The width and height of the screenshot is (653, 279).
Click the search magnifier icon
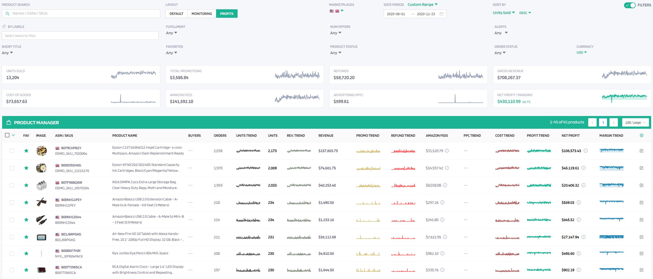click(x=8, y=14)
